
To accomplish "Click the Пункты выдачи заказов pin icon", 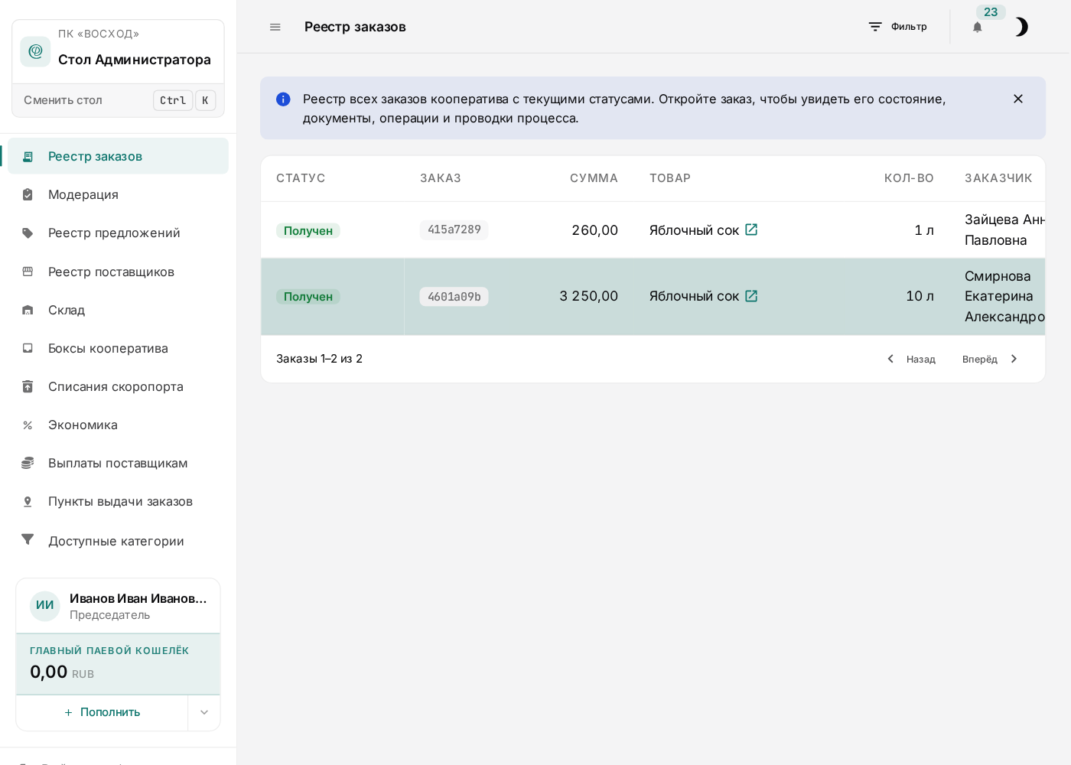I will (x=28, y=501).
